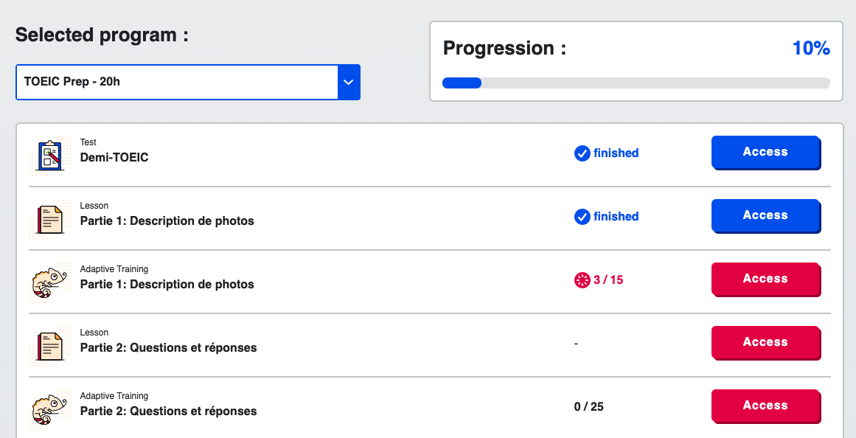Click the Partie 2 adaptive training chameleon icon
Image resolution: width=856 pixels, height=438 pixels.
49,409
